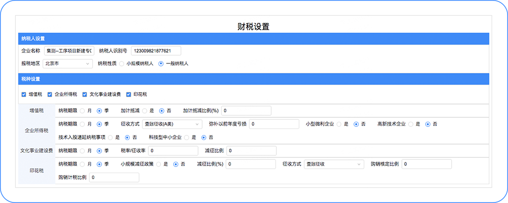Uncheck the 增值税 checkbox
508x203 pixels.
pyautogui.click(x=23, y=94)
